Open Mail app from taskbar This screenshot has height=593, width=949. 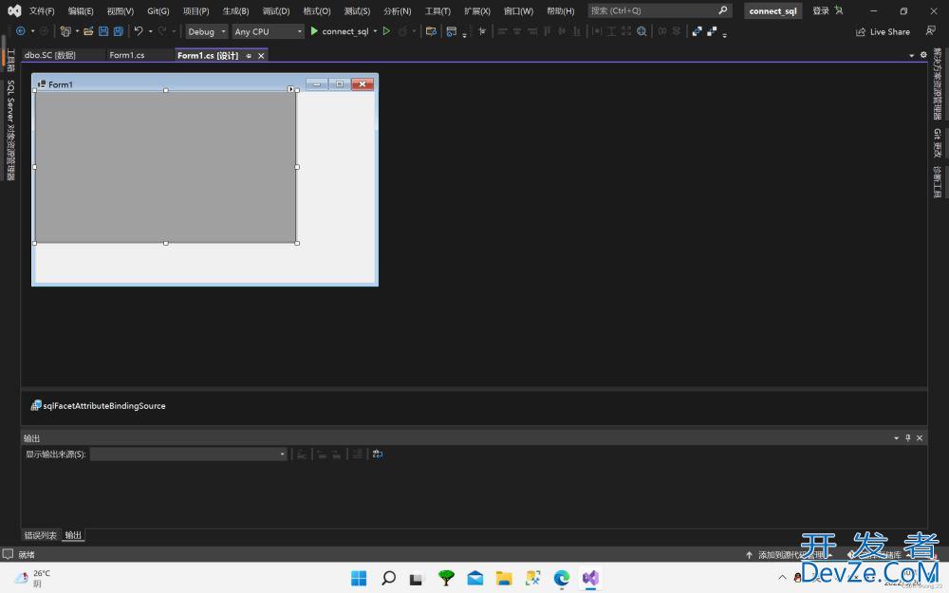475,579
